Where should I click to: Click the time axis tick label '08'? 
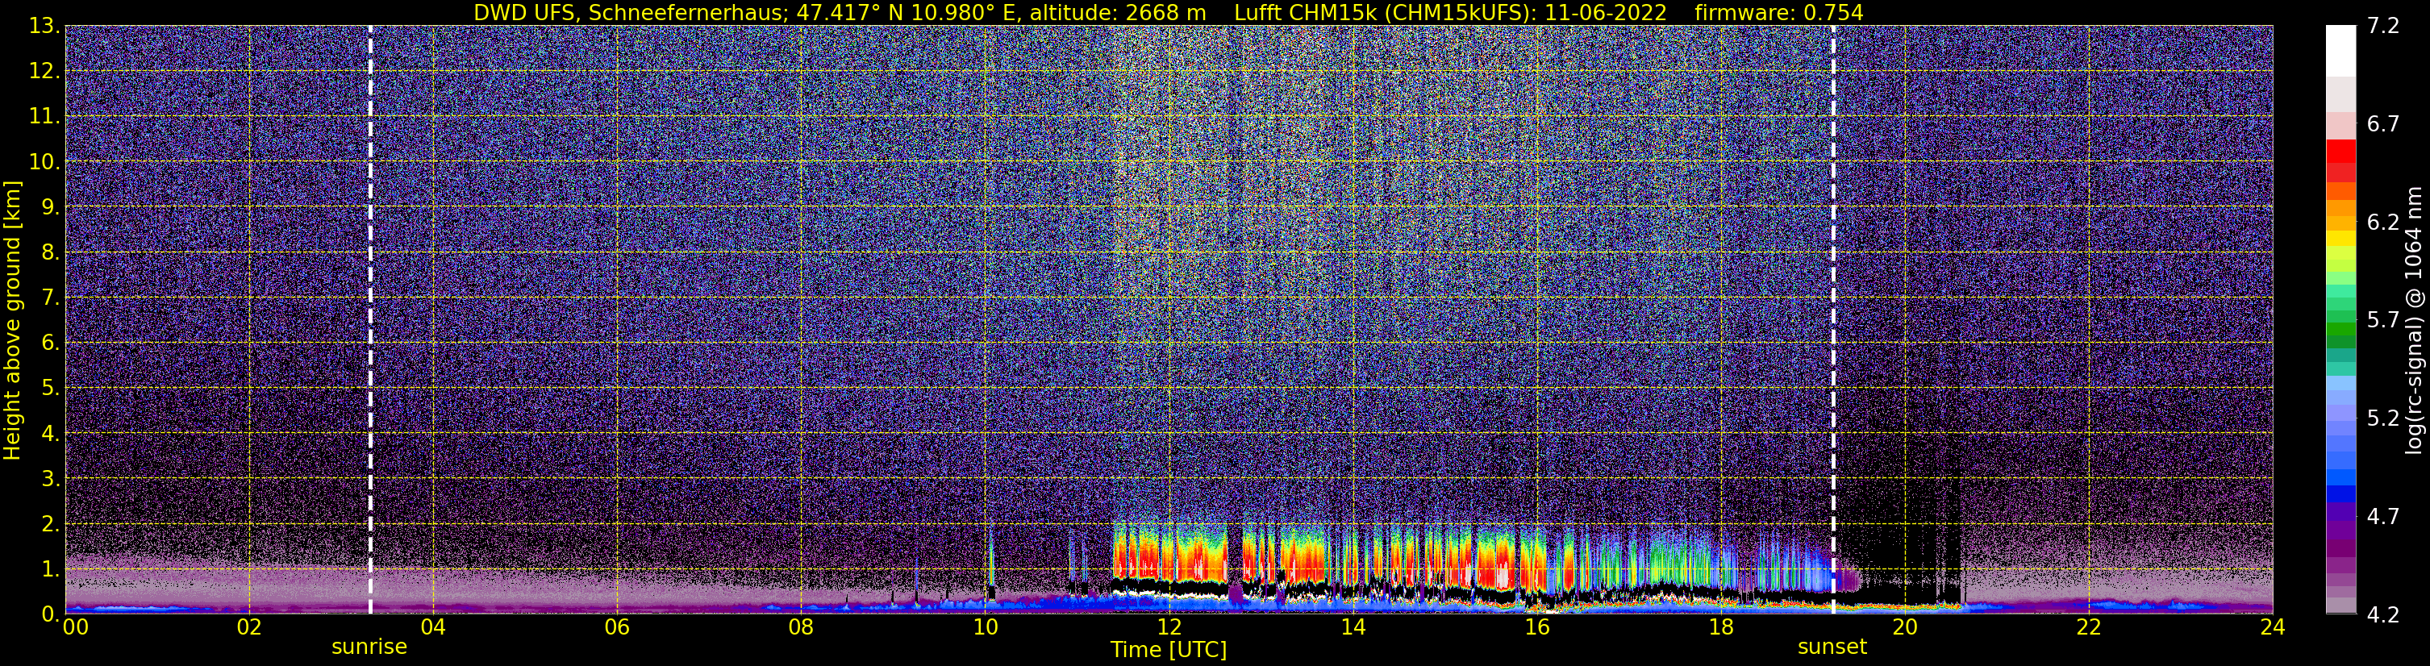[x=801, y=628]
